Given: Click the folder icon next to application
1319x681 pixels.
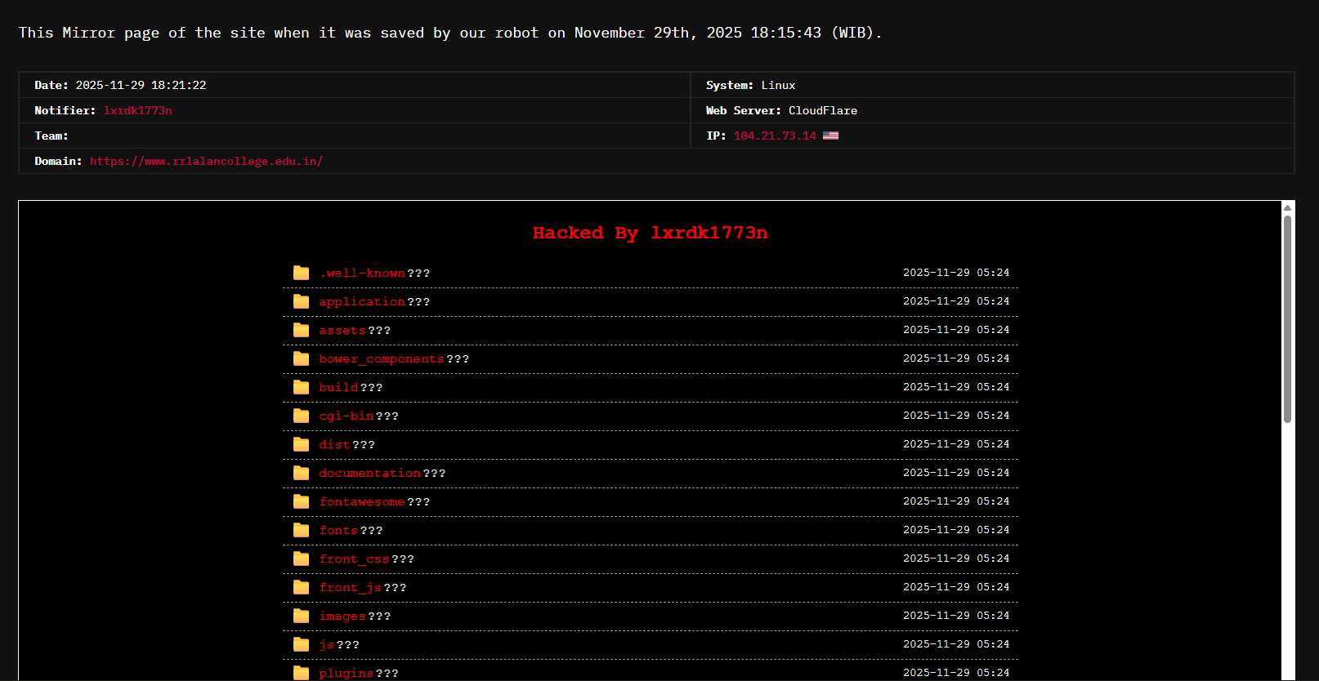Looking at the screenshot, I should pos(301,301).
